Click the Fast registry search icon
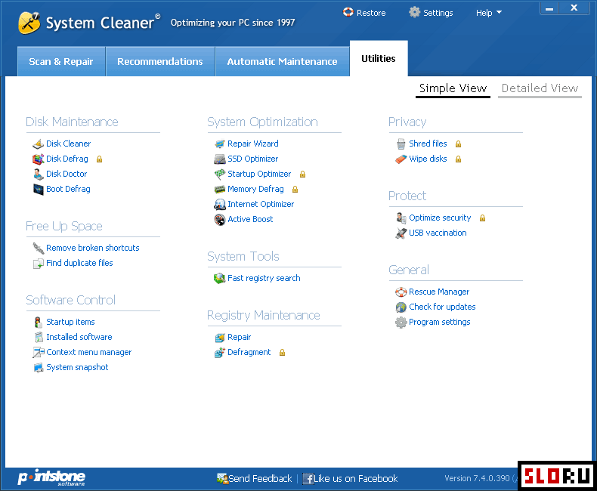 point(220,279)
